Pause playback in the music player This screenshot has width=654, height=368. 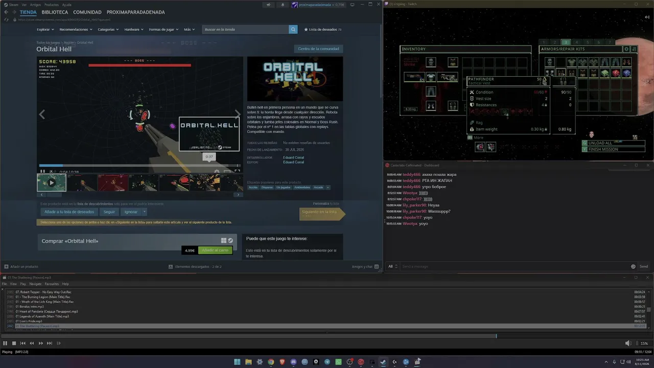[x=5, y=343]
